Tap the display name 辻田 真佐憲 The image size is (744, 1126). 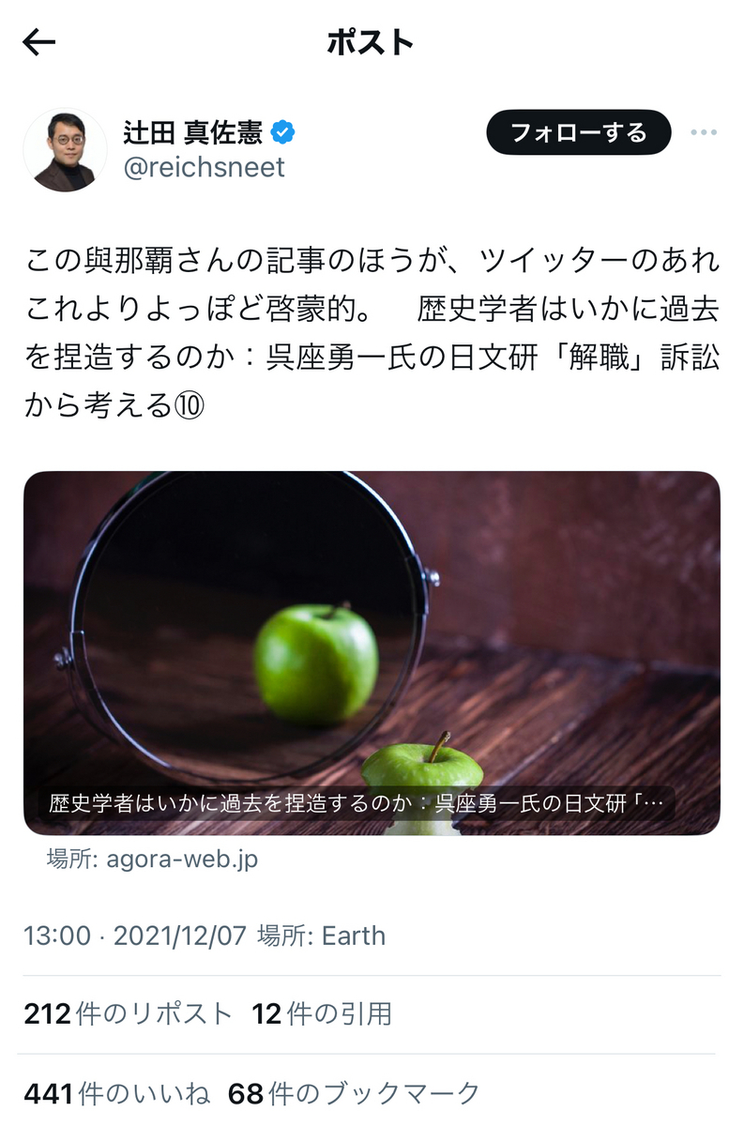pos(192,132)
